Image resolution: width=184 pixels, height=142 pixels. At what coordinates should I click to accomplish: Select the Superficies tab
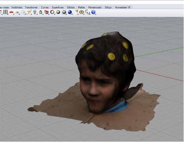(58, 7)
